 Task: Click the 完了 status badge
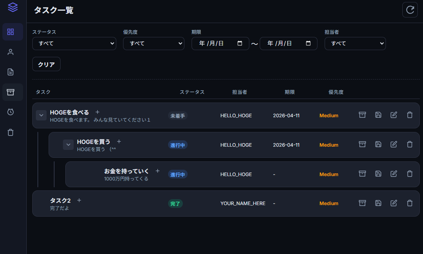click(175, 204)
